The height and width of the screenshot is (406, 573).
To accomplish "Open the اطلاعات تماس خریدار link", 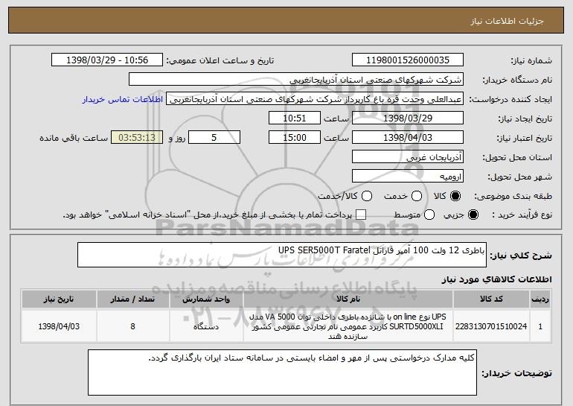I will point(123,99).
